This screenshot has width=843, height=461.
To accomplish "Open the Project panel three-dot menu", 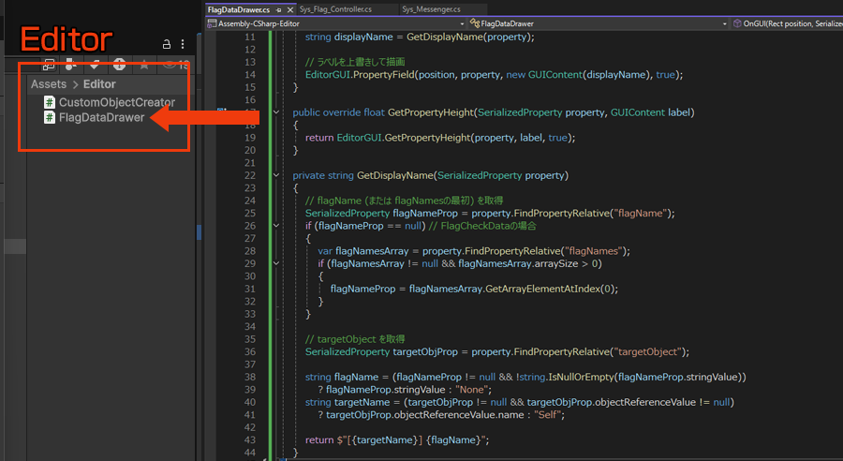I will (183, 44).
